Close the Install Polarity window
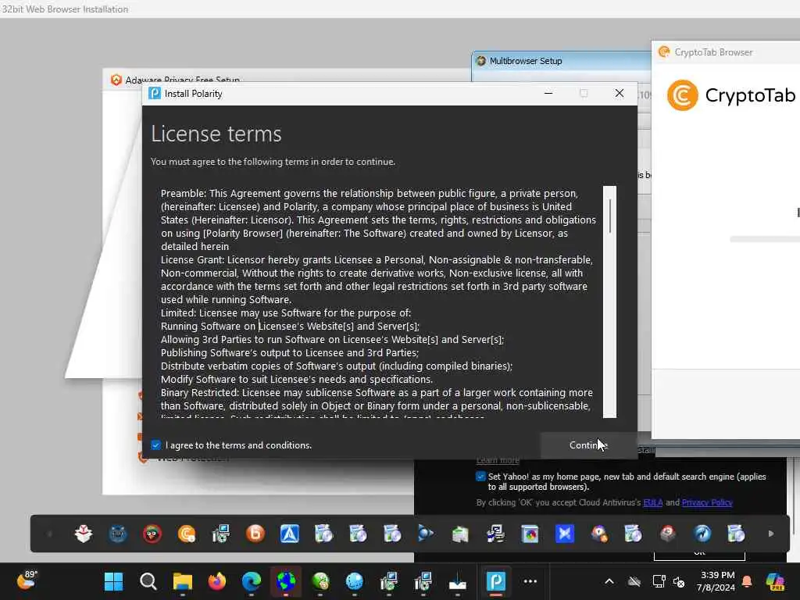Screen dimensions: 800x600 620,94
